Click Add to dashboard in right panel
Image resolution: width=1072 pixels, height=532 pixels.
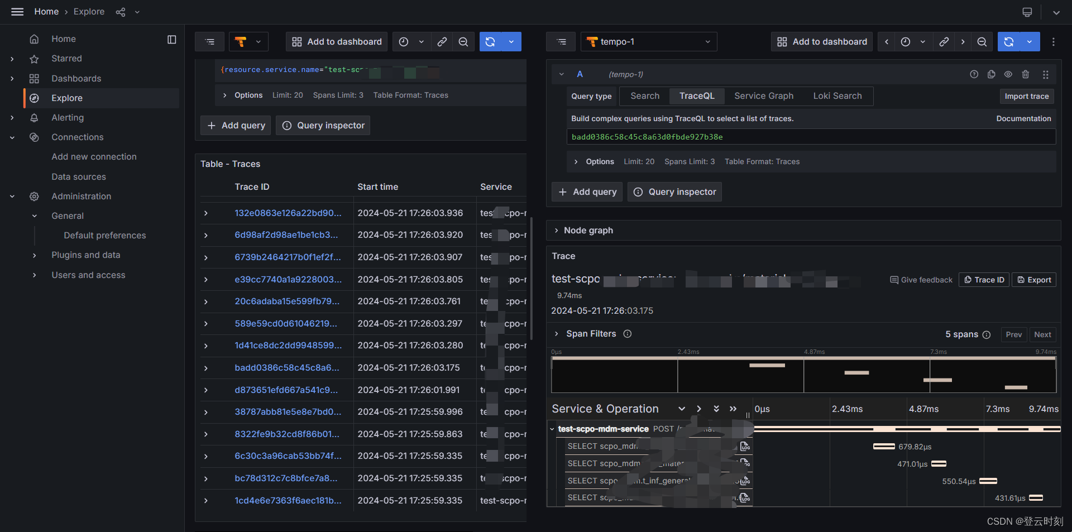click(821, 41)
